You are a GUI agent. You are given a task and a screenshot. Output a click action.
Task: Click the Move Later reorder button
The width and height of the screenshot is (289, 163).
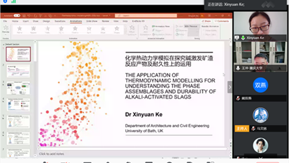tap(209, 34)
